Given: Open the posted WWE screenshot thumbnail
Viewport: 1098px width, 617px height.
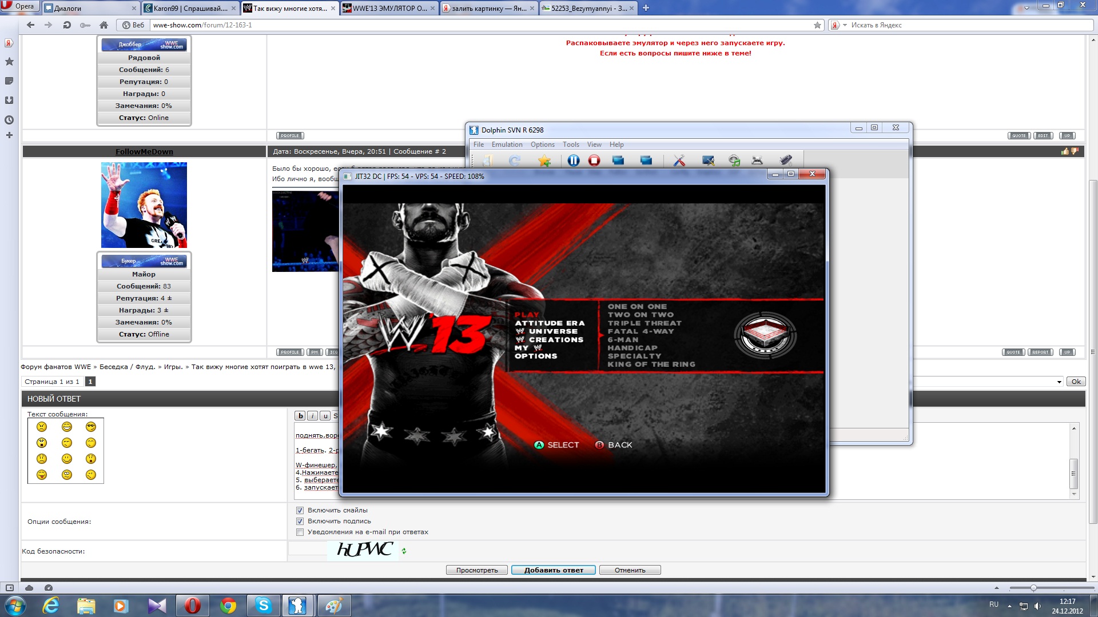Looking at the screenshot, I should pos(305,231).
